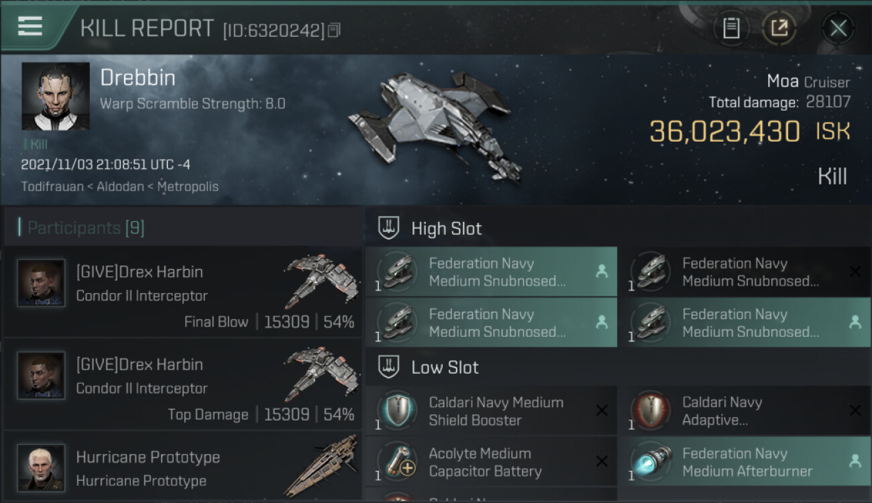
Task: Copy the kill report ID
Action: (x=334, y=30)
